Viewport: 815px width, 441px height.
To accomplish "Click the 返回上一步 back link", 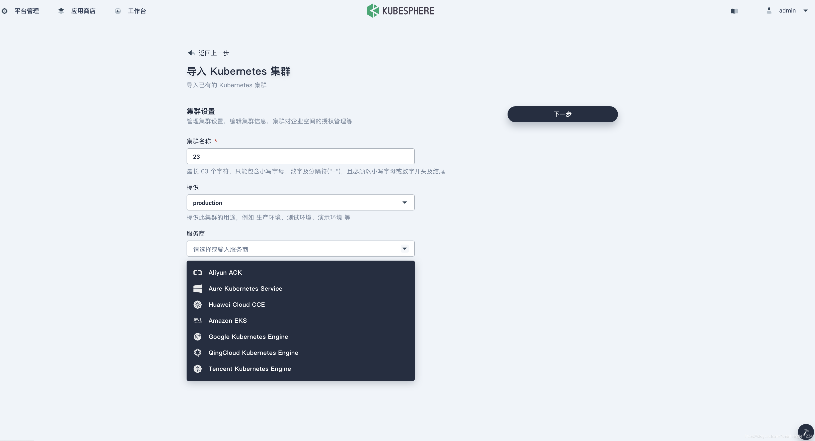I will click(x=214, y=53).
